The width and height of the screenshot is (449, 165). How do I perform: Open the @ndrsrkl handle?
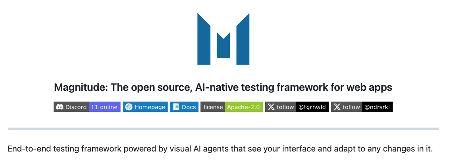[378, 107]
